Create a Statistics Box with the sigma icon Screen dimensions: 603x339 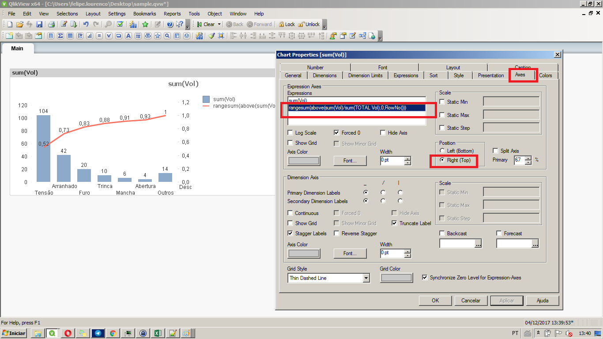[x=60, y=36]
